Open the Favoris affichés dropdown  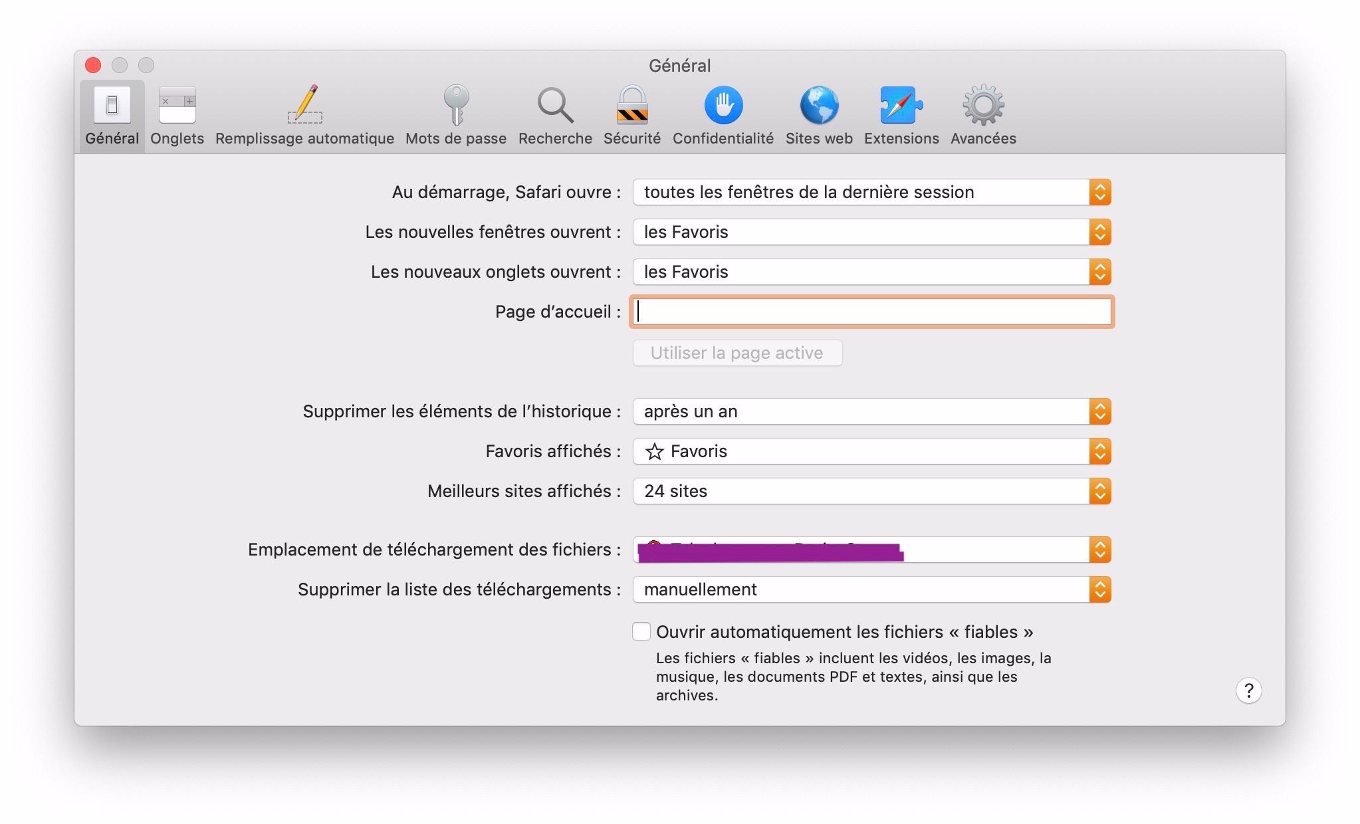871,451
